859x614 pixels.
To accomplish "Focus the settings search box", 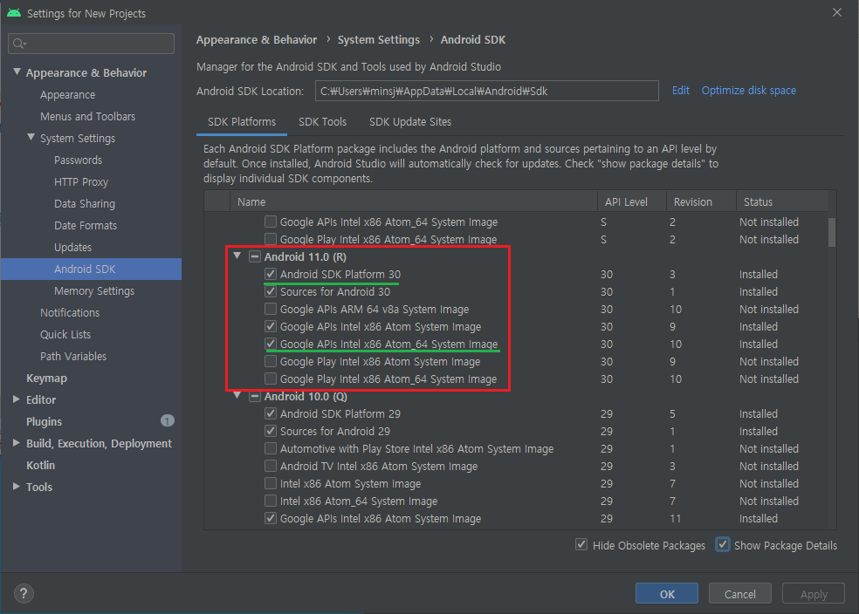I will (x=92, y=44).
